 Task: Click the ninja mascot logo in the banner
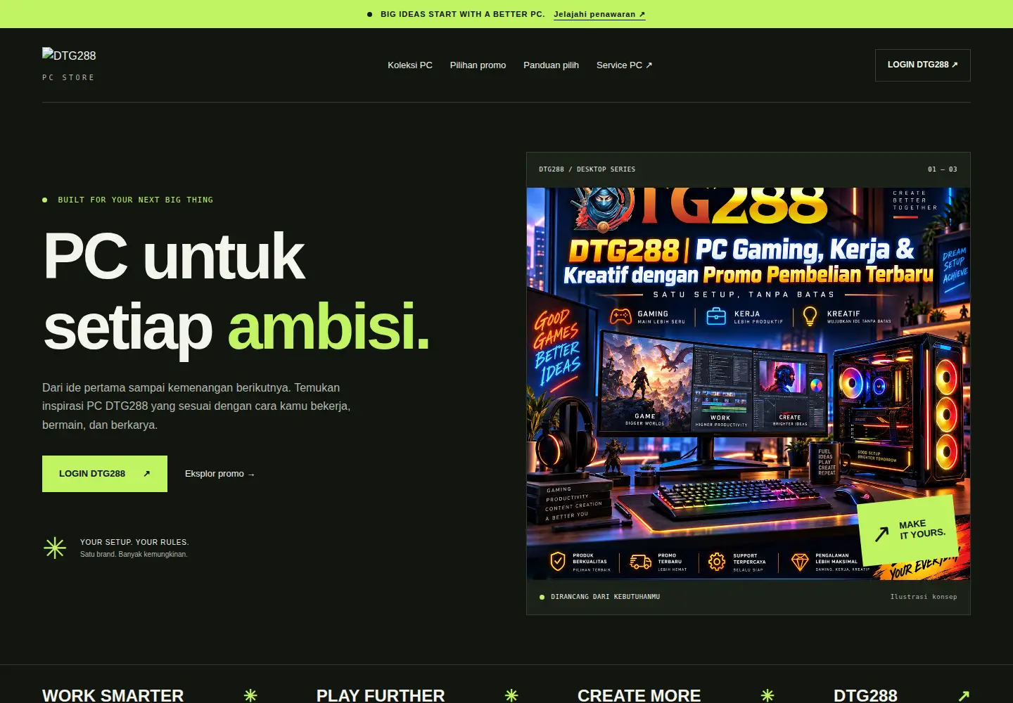click(603, 209)
